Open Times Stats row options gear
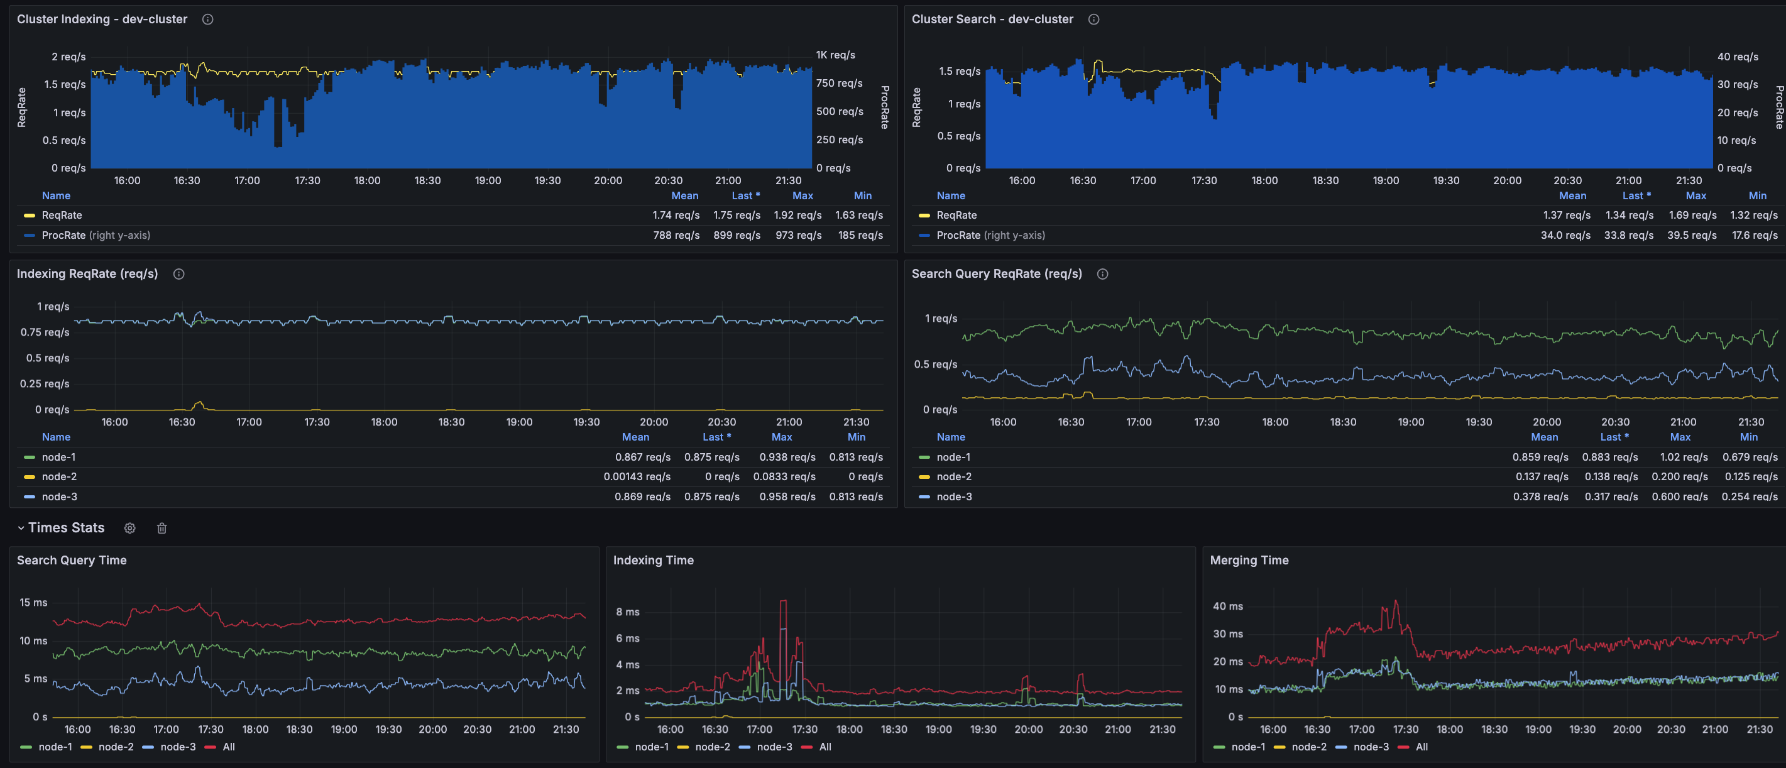The image size is (1786, 768). (129, 528)
